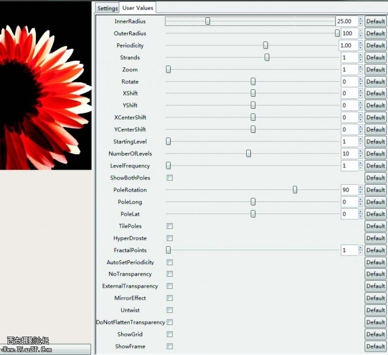Tick the TilePoles checkbox

pyautogui.click(x=169, y=226)
